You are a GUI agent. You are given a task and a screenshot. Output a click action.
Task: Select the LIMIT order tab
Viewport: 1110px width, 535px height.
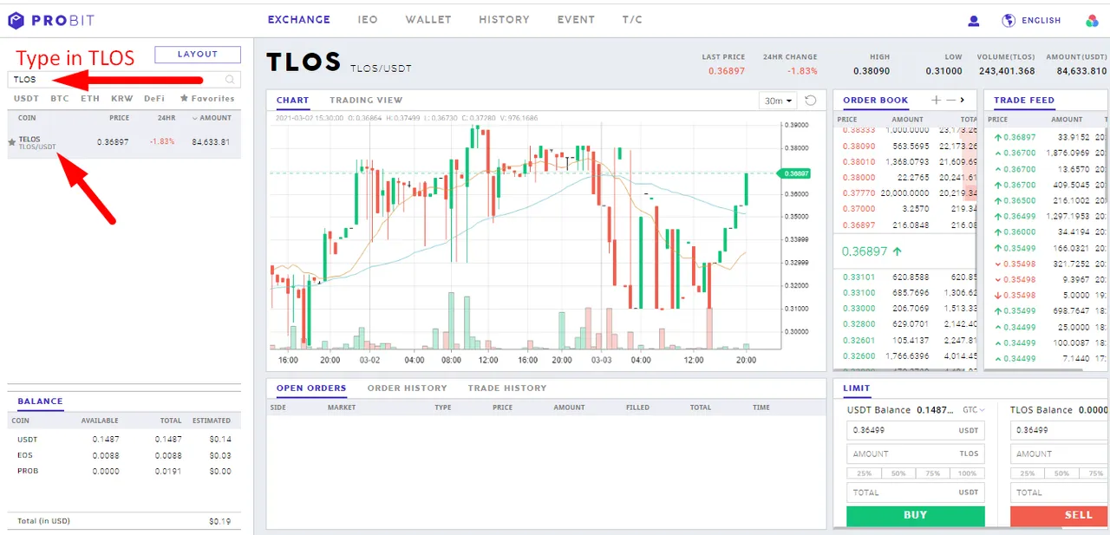857,388
